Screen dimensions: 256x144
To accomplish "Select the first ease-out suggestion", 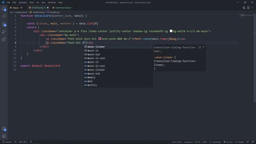I will [118, 54].
